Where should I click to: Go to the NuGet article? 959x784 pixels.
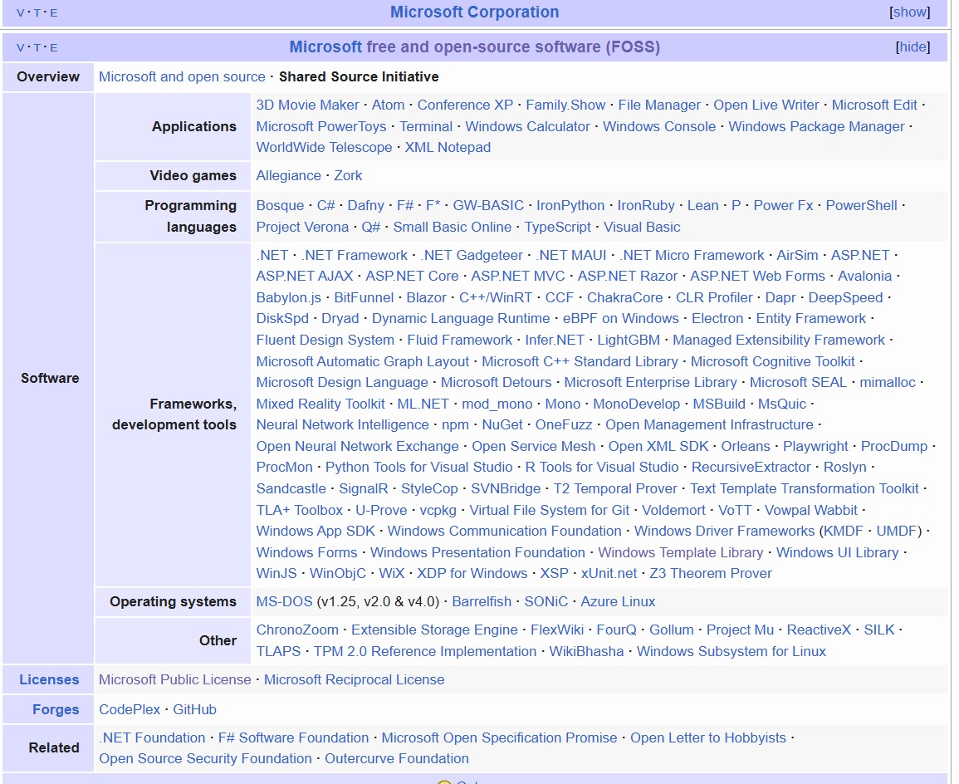[x=502, y=425]
